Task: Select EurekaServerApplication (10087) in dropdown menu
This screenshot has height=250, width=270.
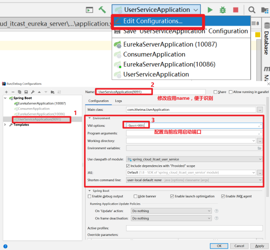Action: click(x=181, y=44)
